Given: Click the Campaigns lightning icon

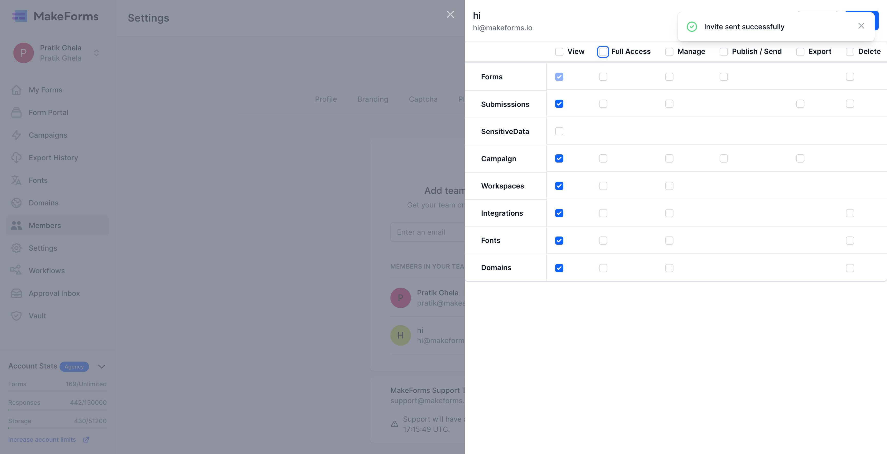Looking at the screenshot, I should point(16,135).
